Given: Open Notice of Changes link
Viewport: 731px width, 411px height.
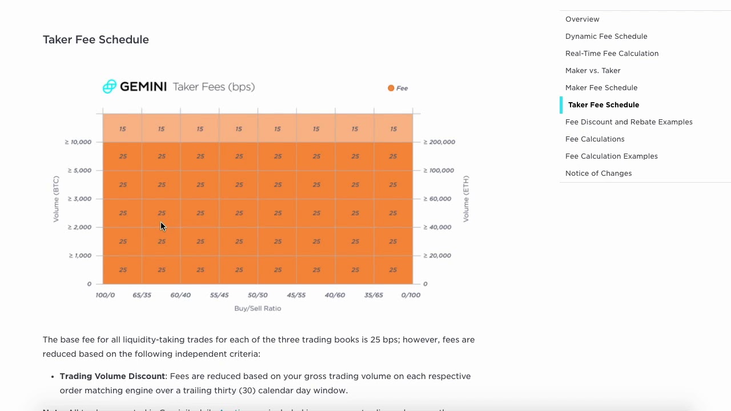Looking at the screenshot, I should (x=598, y=174).
